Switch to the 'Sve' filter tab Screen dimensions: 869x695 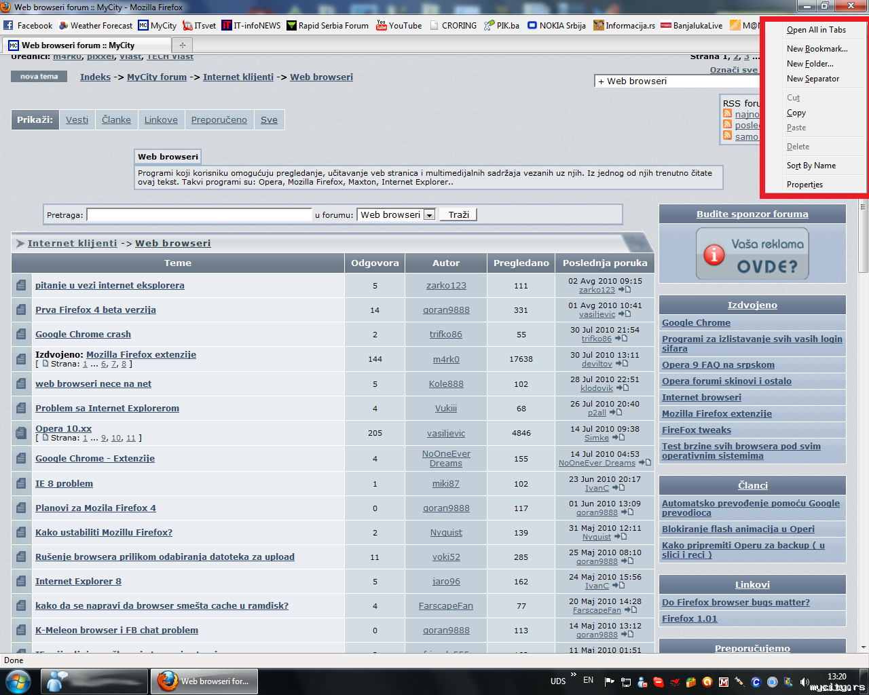pyautogui.click(x=269, y=119)
